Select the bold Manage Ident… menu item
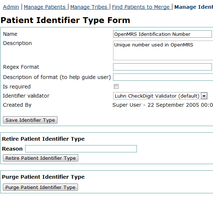Image resolution: width=213 pixels, height=197 pixels. pos(194,7)
